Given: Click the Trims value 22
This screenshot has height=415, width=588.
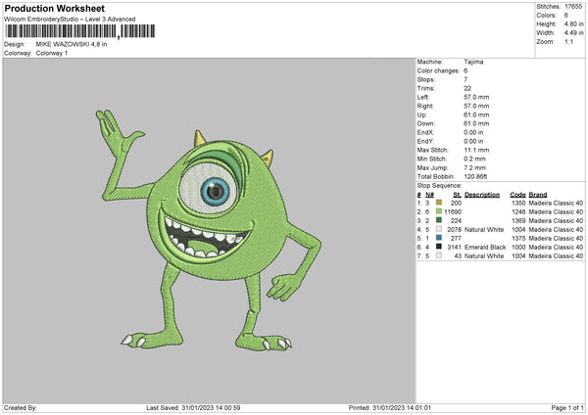Looking at the screenshot, I should pyautogui.click(x=467, y=88).
